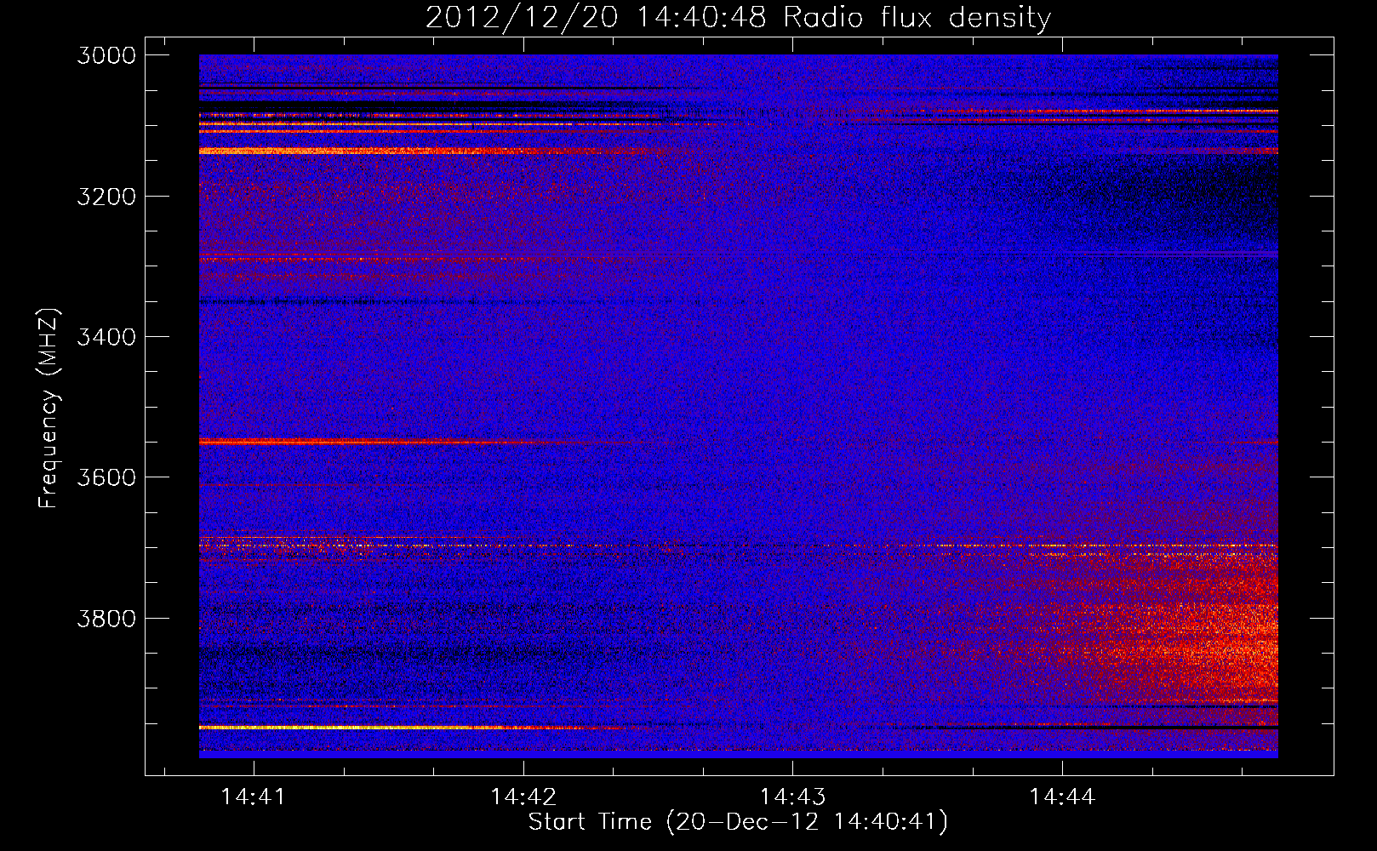The image size is (1377, 851).
Task: Select the 3400 frequency tick label
Action: pyautogui.click(x=106, y=337)
